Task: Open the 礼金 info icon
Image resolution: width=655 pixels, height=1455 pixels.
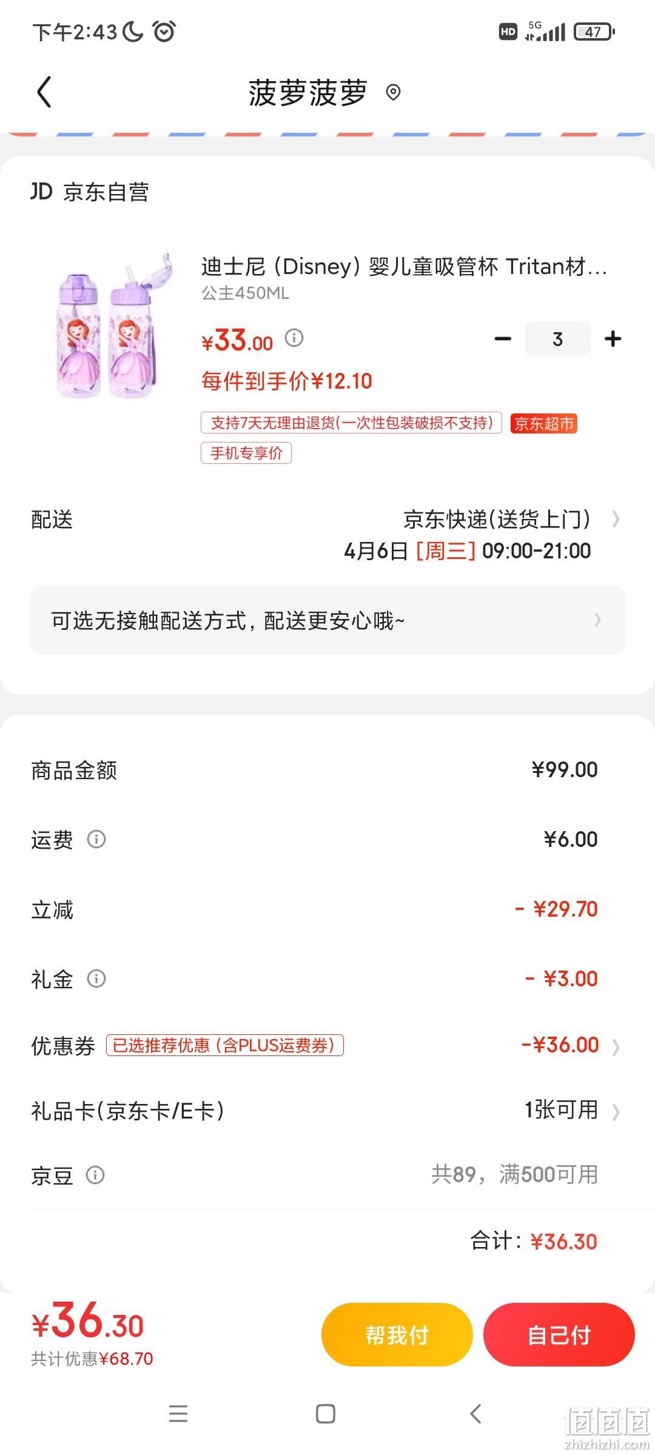Action: click(96, 978)
